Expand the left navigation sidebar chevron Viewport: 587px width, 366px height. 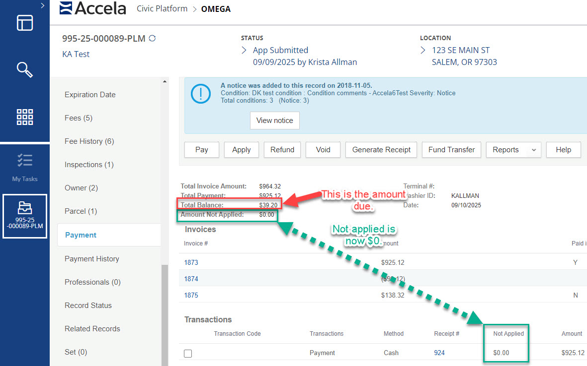point(43,5)
